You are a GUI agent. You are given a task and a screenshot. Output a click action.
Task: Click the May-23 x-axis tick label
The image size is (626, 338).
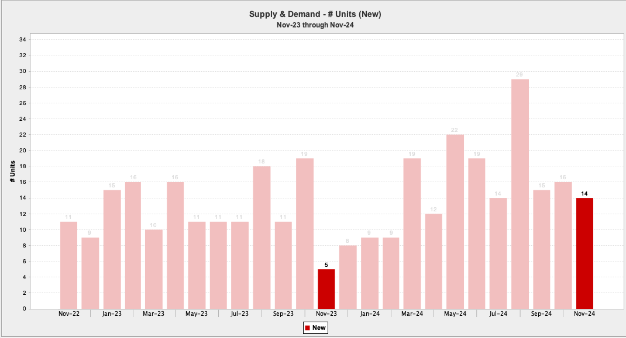[x=197, y=313]
